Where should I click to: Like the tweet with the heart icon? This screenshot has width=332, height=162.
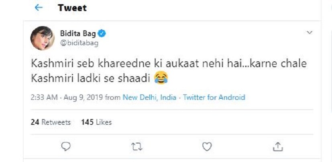(207, 147)
